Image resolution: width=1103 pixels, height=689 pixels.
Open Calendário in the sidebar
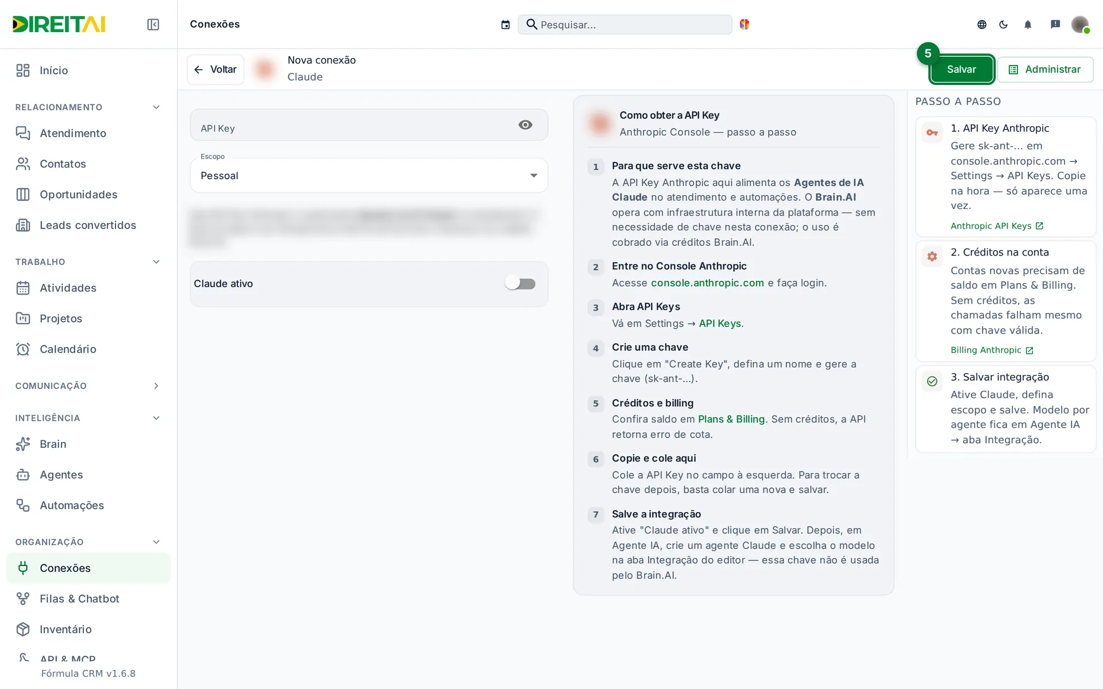(x=88, y=349)
